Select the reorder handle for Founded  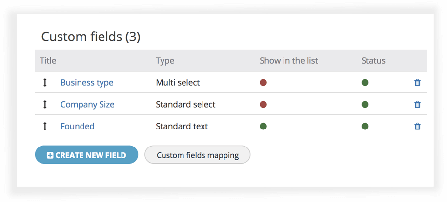[x=45, y=126]
